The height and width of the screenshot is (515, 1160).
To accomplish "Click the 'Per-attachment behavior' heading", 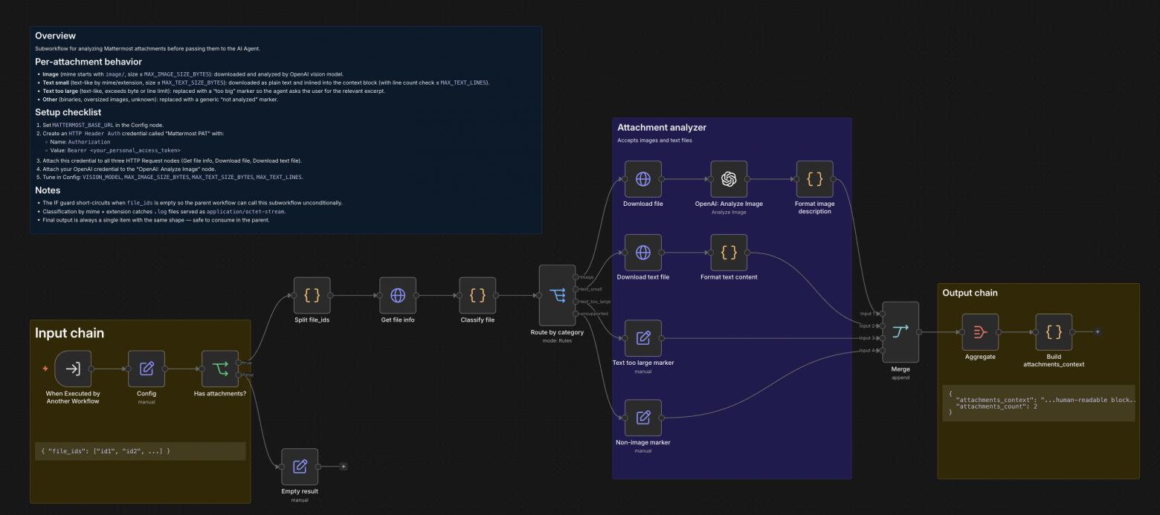I will pos(88,62).
